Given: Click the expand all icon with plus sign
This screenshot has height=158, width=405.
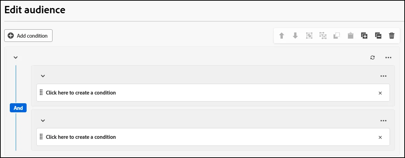Looking at the screenshot, I should point(364,36).
